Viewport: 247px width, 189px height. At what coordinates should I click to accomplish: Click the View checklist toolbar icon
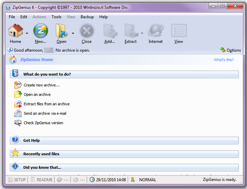(x=179, y=30)
